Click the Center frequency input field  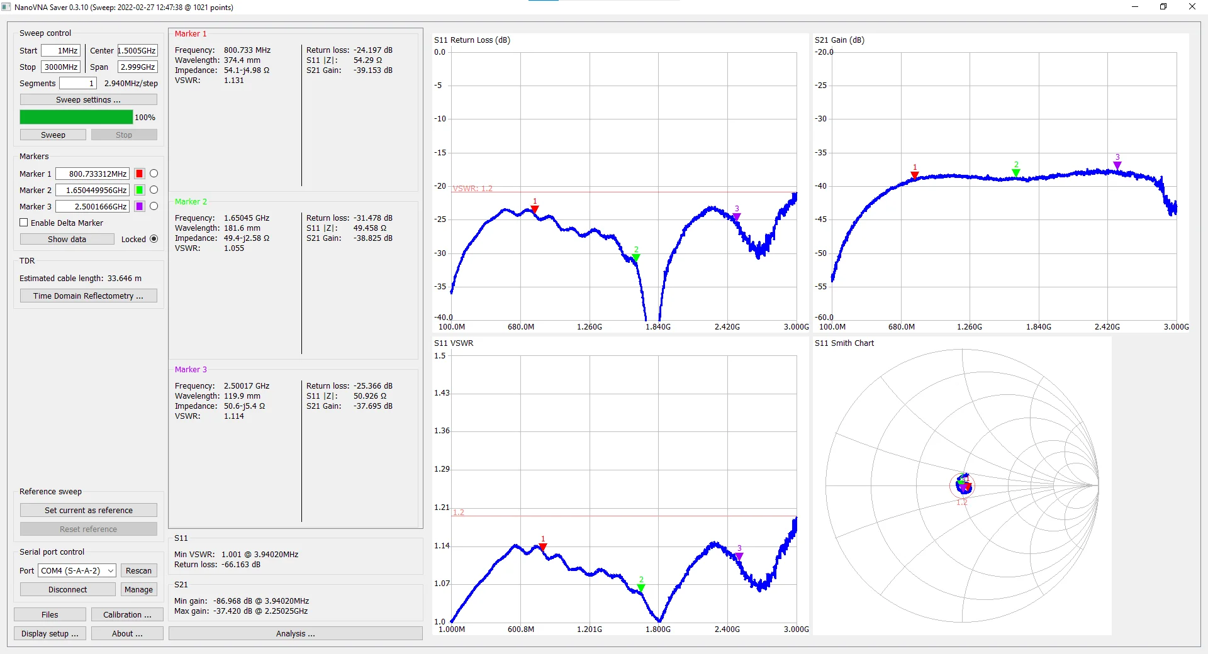(x=137, y=50)
